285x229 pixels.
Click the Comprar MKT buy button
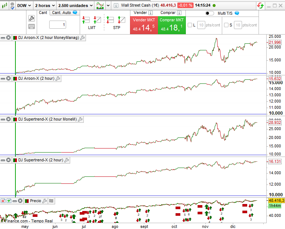(172, 25)
